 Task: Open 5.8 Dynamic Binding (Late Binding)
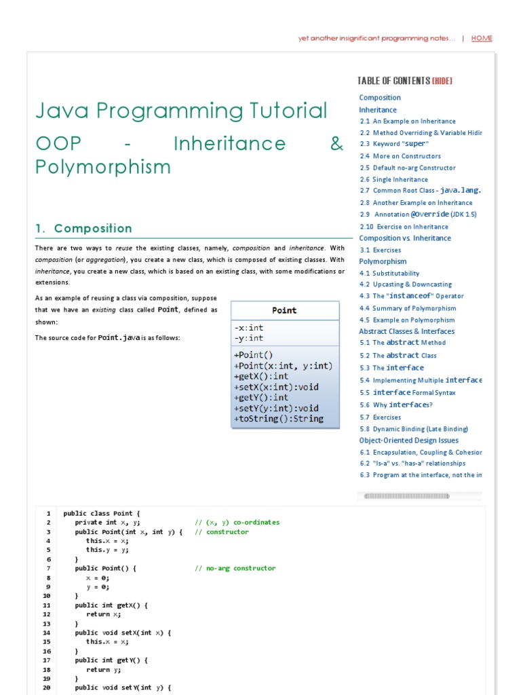pyautogui.click(x=414, y=429)
